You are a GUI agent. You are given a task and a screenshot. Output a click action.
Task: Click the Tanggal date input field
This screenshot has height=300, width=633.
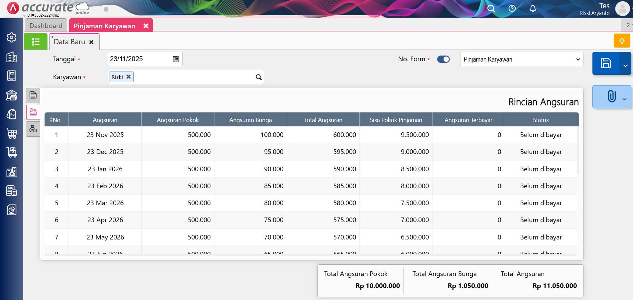(140, 59)
